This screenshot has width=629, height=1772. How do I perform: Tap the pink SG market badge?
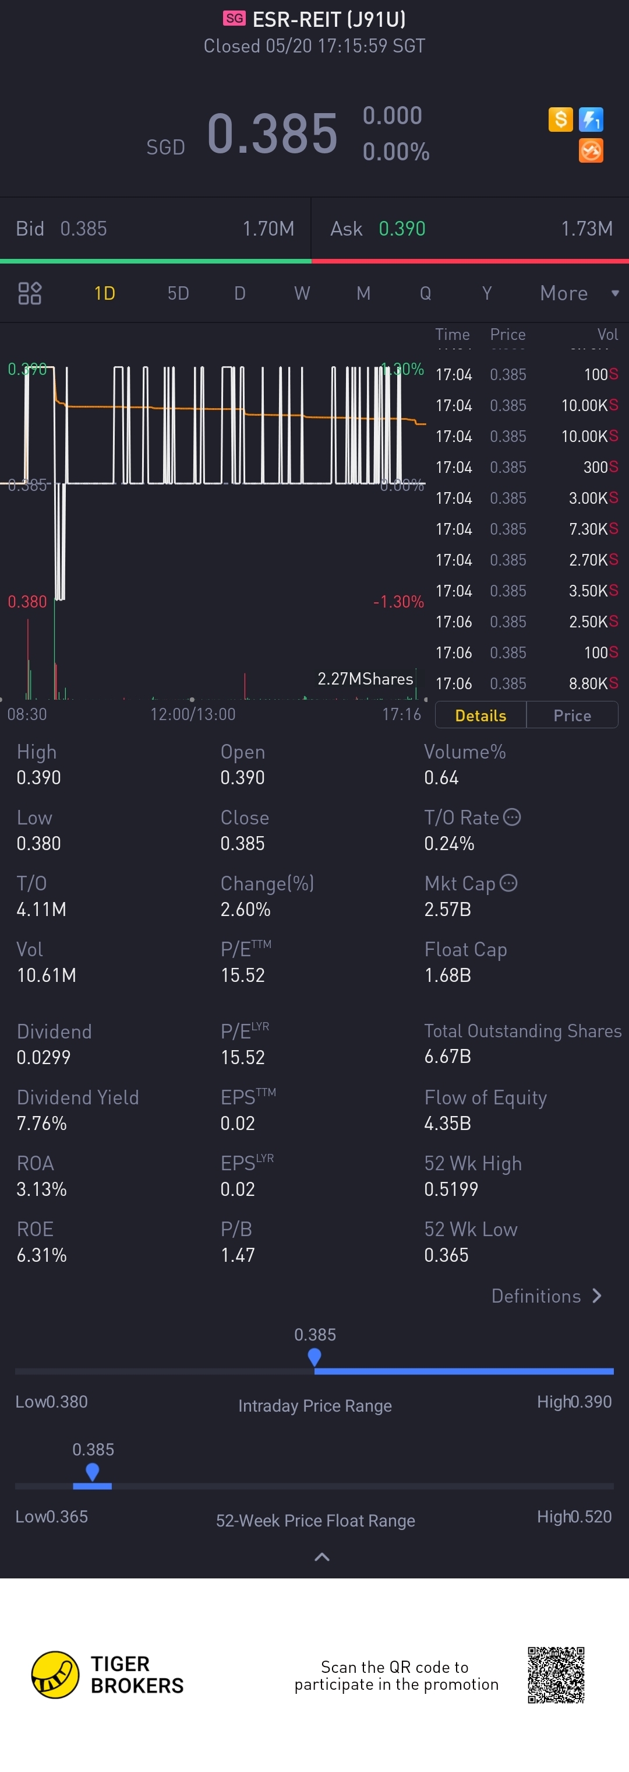[234, 19]
